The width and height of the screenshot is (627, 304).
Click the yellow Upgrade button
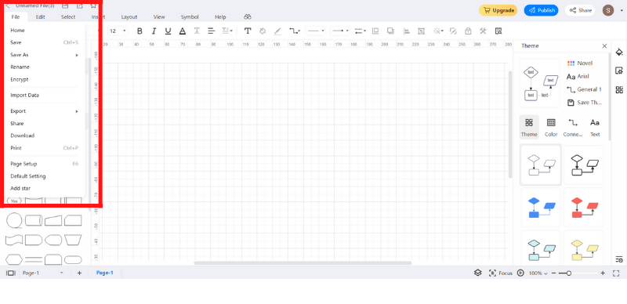(498, 10)
